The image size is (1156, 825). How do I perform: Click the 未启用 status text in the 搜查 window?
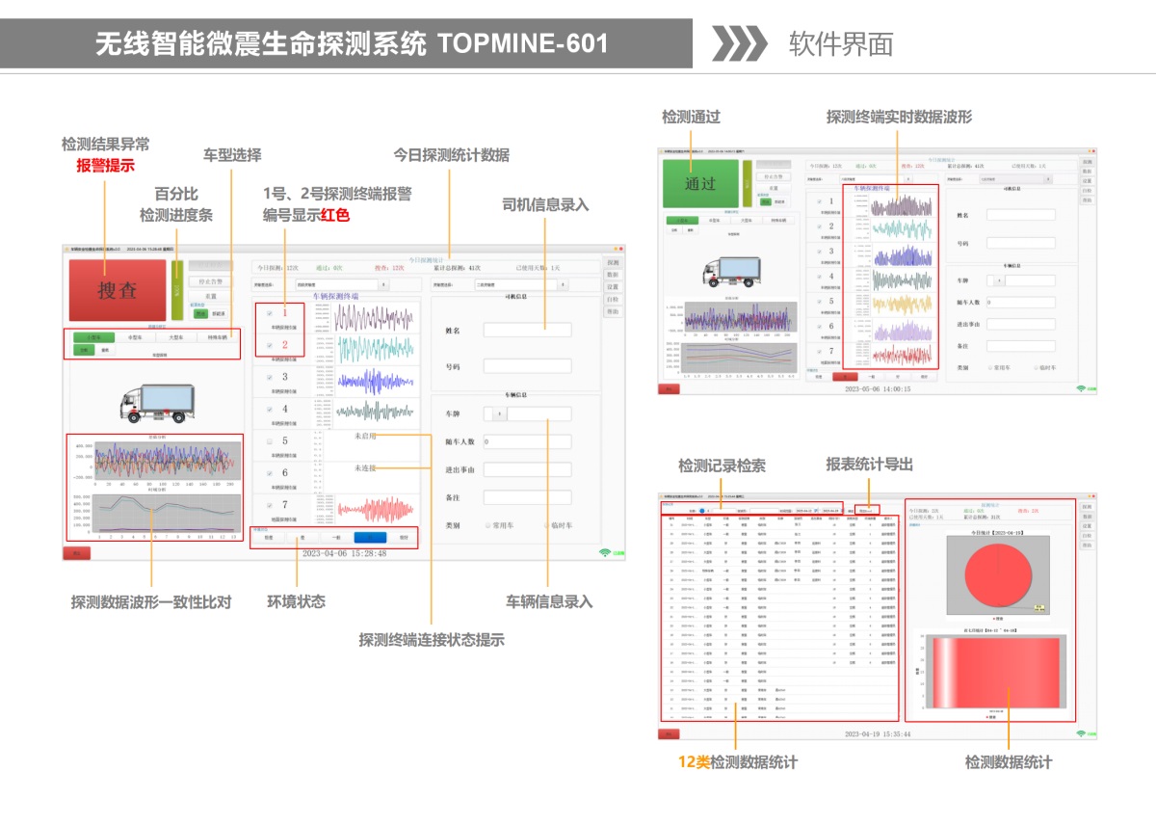coord(365,436)
